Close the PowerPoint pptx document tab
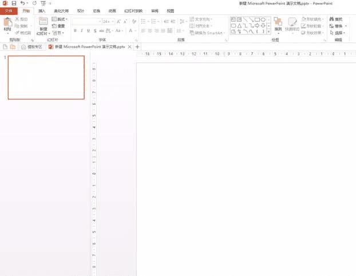 [x=129, y=47]
